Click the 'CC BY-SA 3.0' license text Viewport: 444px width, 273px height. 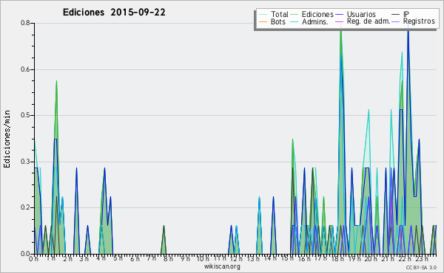421,267
